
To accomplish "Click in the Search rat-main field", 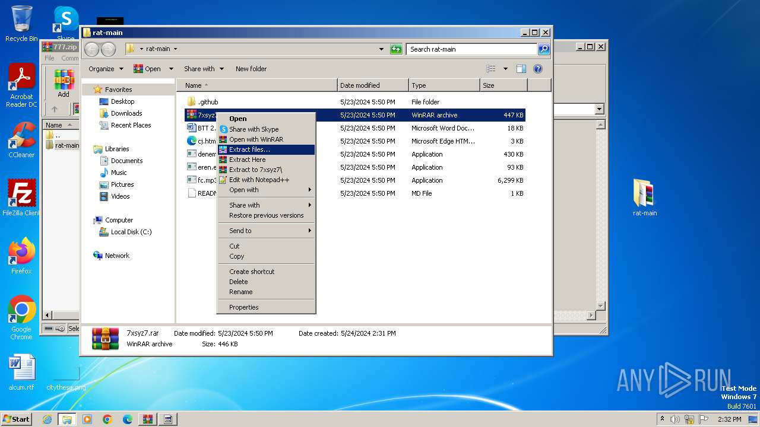I will point(472,49).
